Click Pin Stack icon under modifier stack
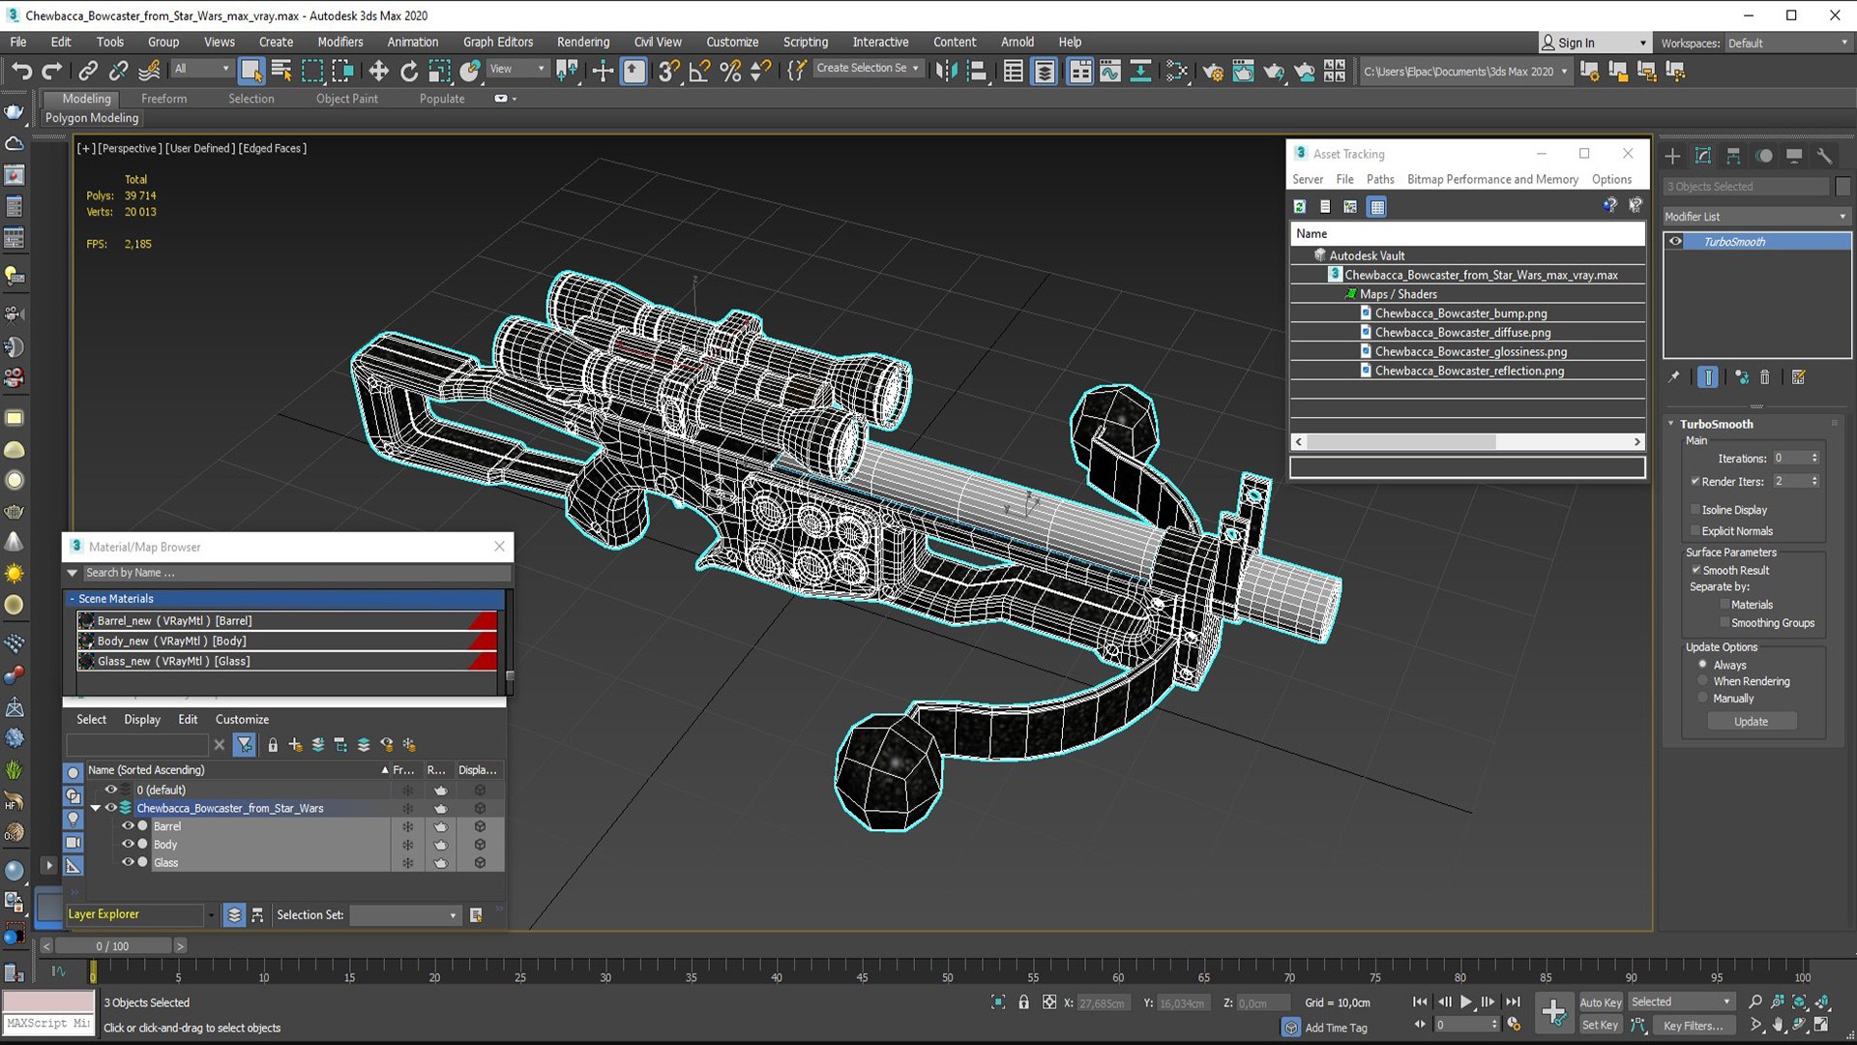 [1674, 377]
